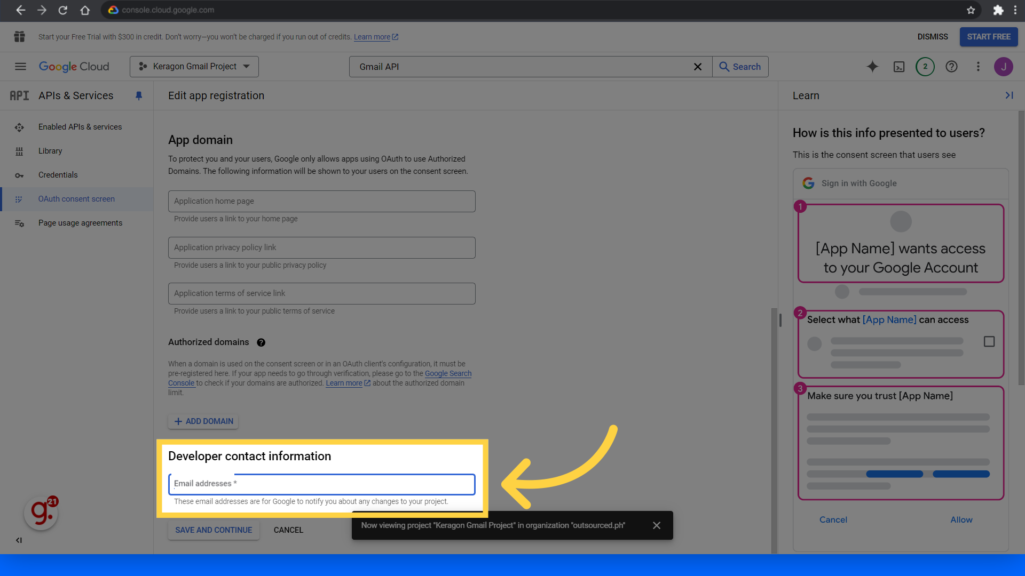Open the browser home page icon

click(85, 10)
